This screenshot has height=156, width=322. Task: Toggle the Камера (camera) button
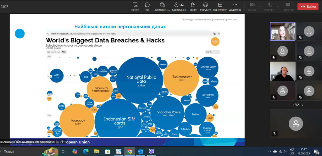pos(252,7)
